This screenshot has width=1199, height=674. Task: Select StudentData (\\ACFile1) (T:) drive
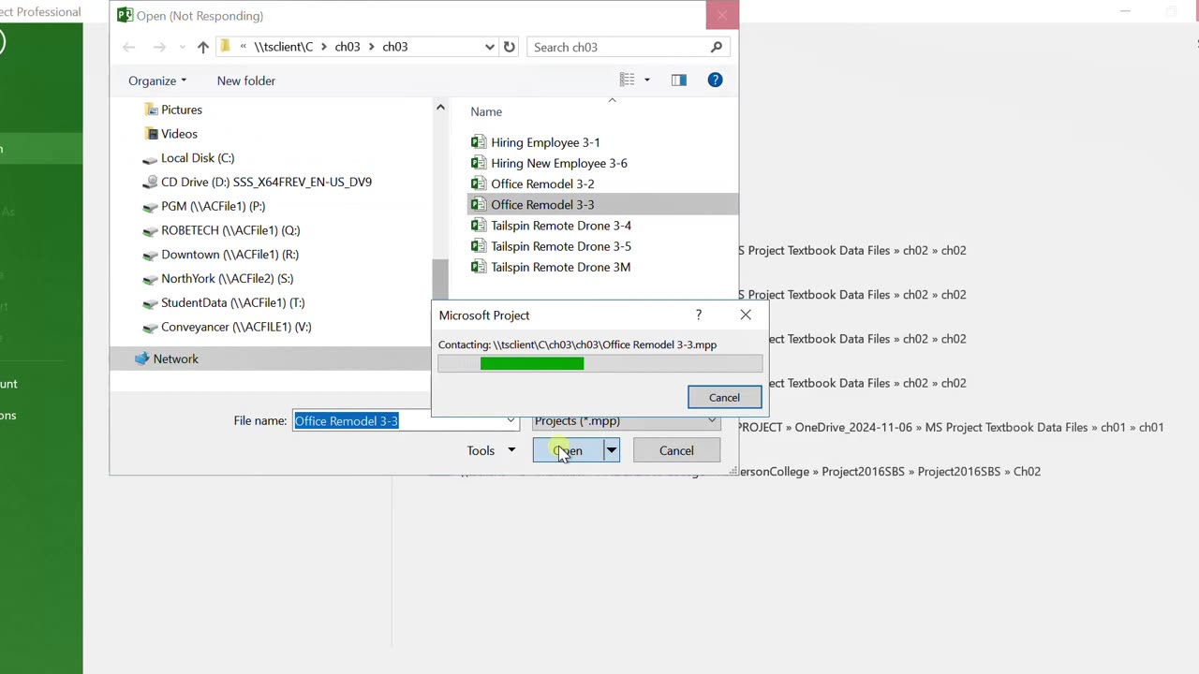click(x=232, y=303)
